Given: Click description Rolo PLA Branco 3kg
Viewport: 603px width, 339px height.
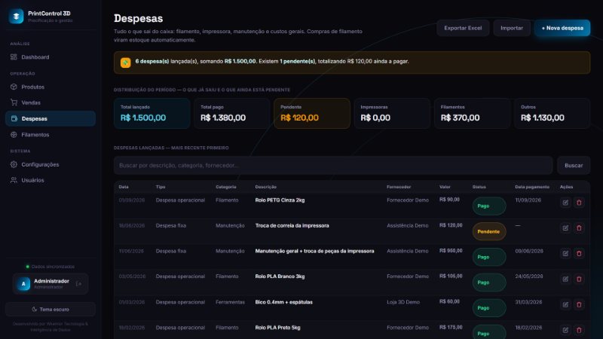Looking at the screenshot, I should pos(280,276).
